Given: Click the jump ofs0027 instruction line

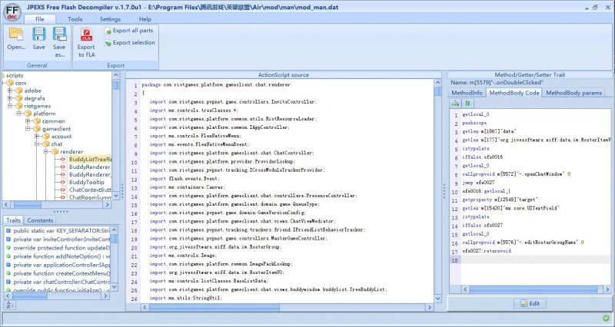Looking at the screenshot, I should [x=478, y=183].
